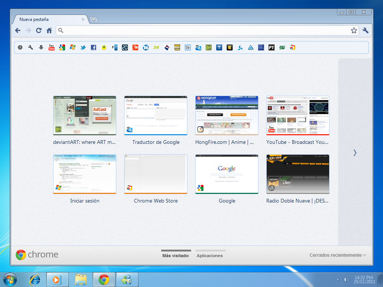Bookmark this page with the star icon

pyautogui.click(x=354, y=31)
